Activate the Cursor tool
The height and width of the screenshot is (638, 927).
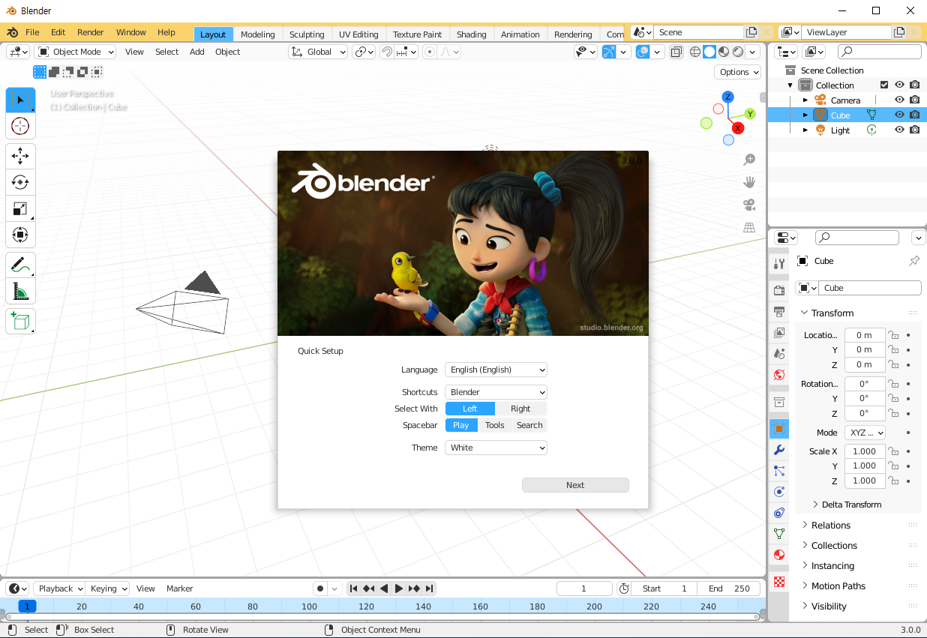[x=20, y=126]
